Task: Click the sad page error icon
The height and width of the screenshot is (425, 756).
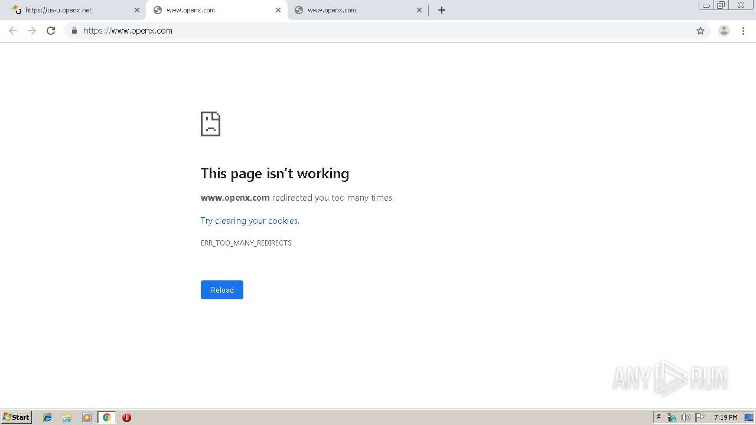Action: tap(211, 124)
